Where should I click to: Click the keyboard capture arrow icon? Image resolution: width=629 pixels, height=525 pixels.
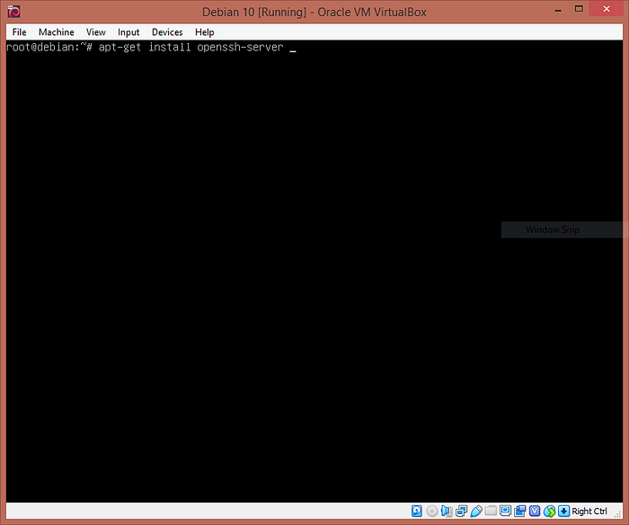click(x=564, y=511)
